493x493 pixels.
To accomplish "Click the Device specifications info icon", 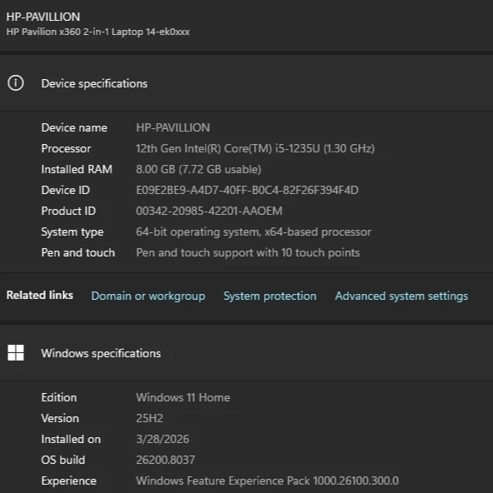I will (x=16, y=83).
